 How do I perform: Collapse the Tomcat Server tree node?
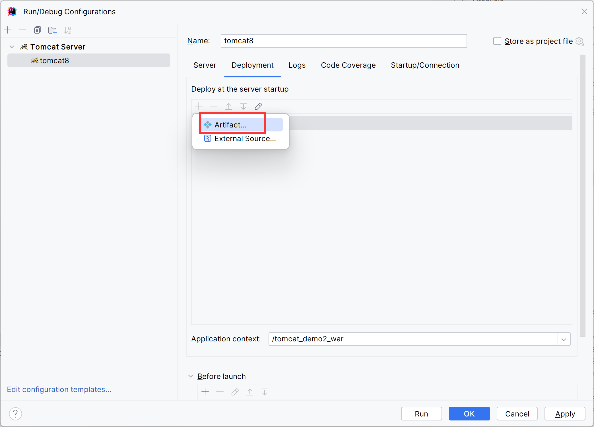[12, 47]
